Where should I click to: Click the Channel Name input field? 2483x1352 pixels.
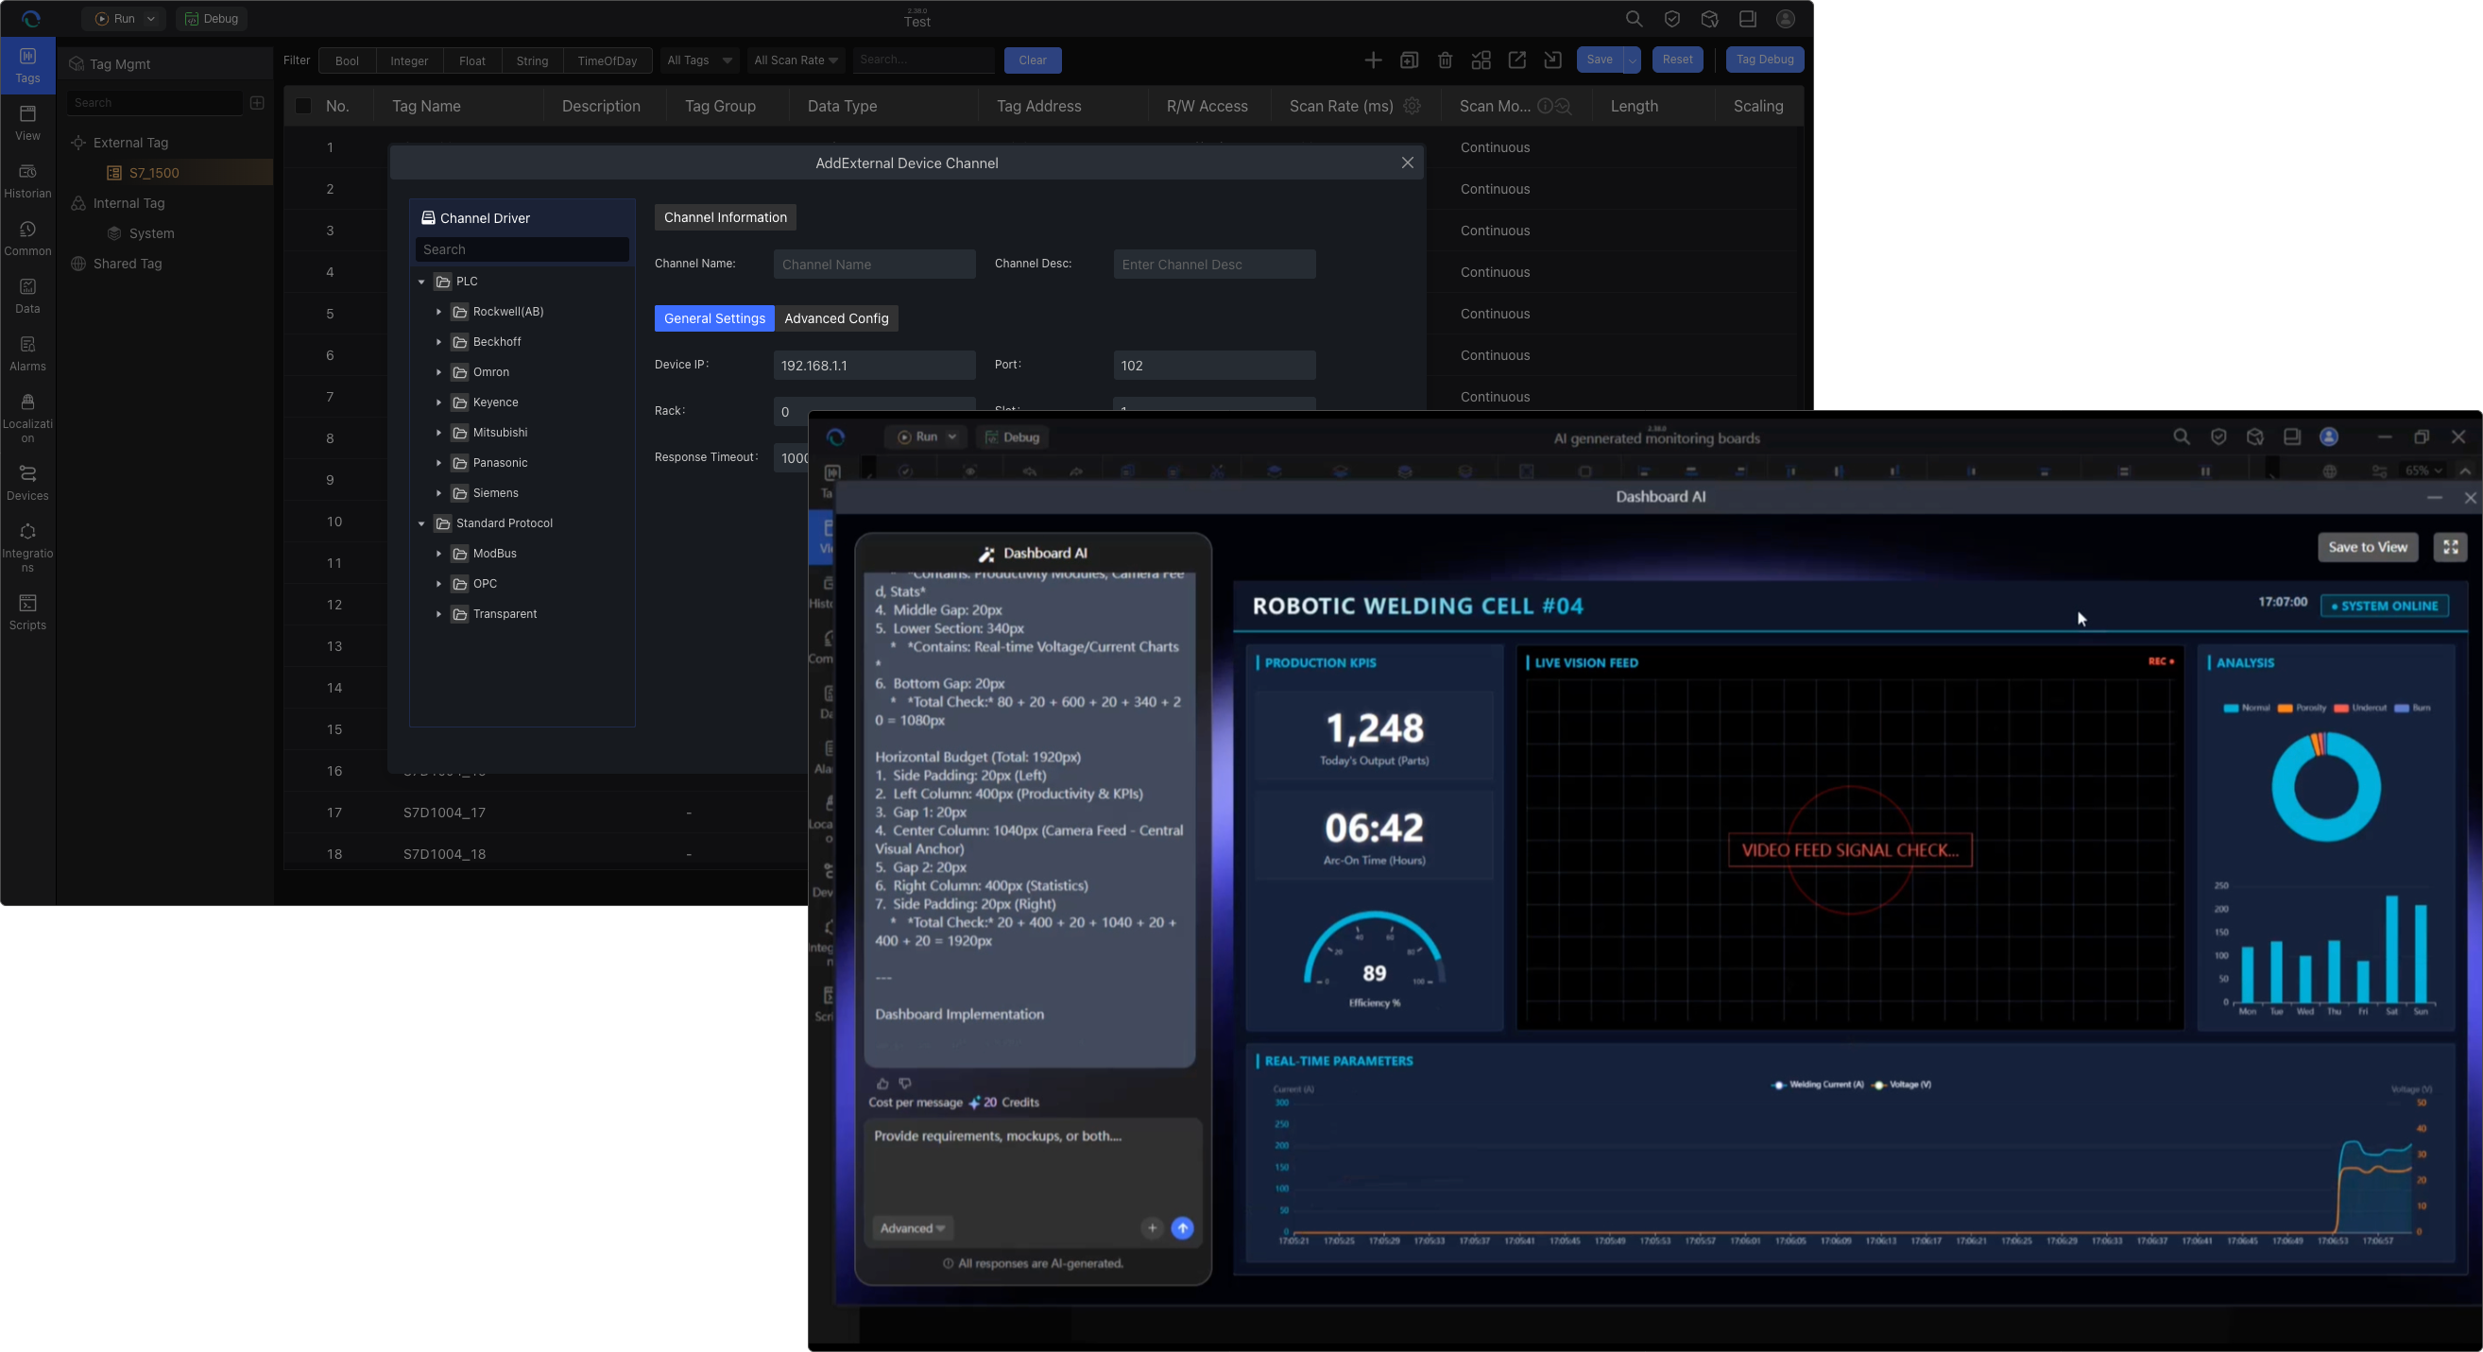tap(873, 264)
